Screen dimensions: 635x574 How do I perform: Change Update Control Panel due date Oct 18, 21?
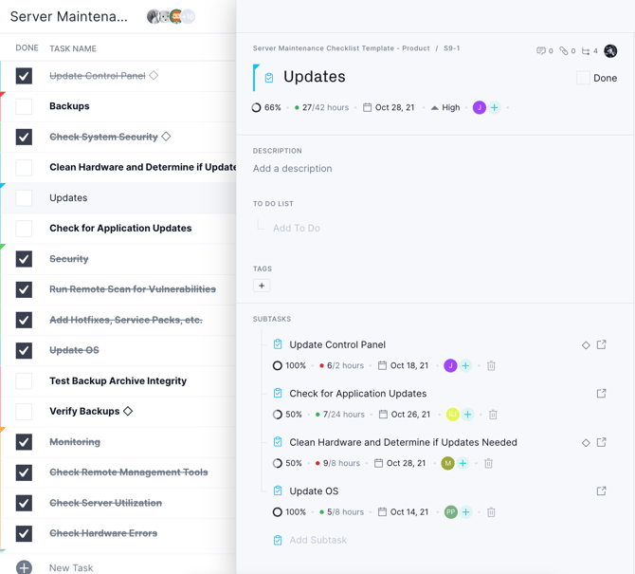click(x=409, y=365)
